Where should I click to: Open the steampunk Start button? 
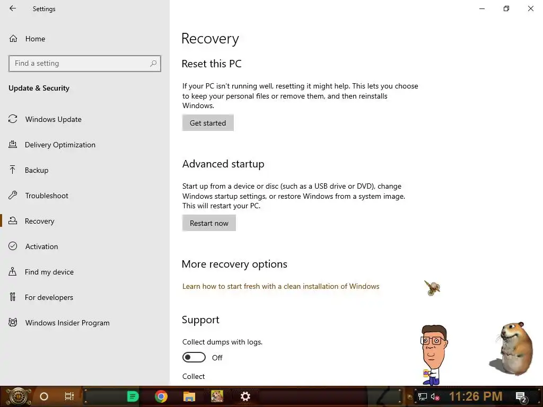point(18,396)
